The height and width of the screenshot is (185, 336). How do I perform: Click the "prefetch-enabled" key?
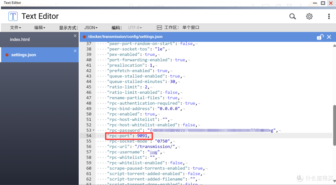coord(130,71)
